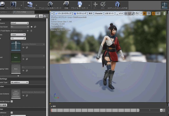Open the Lighting (ライティング) view mode menu
The height and width of the screenshot is (116, 169).
pyautogui.click(x=80, y=14)
